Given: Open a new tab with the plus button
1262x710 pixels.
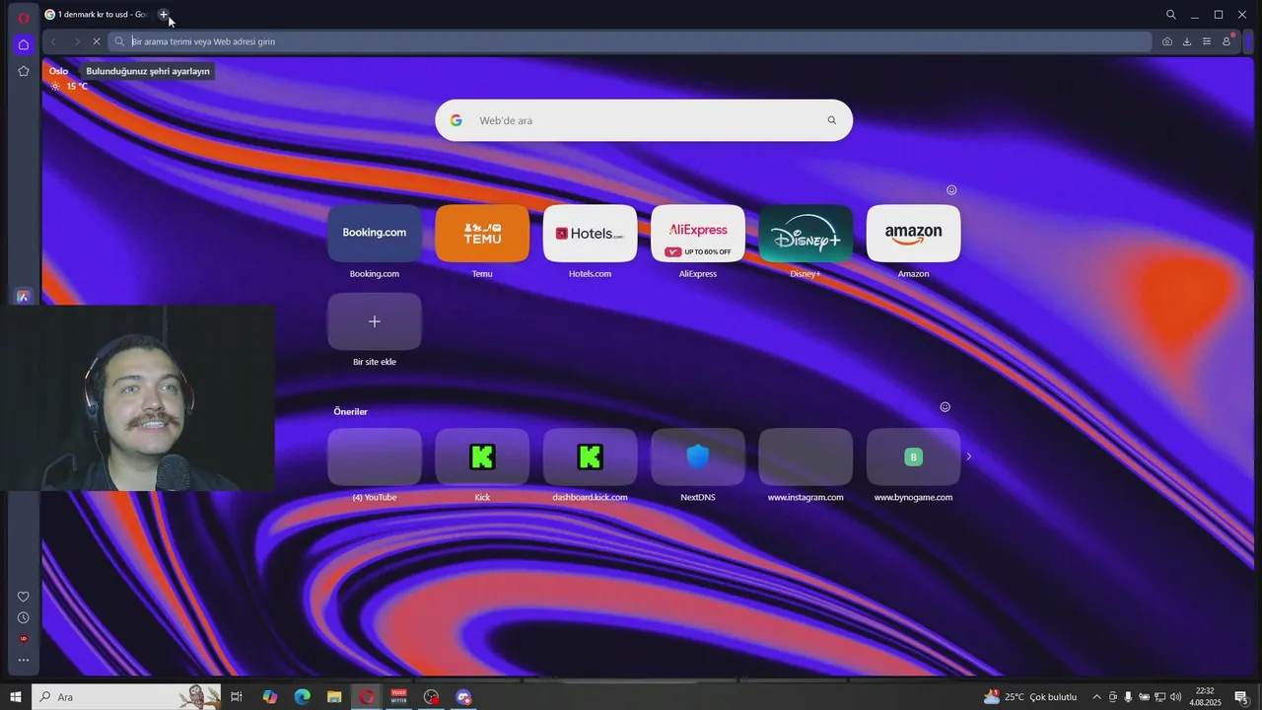Looking at the screenshot, I should (164, 14).
